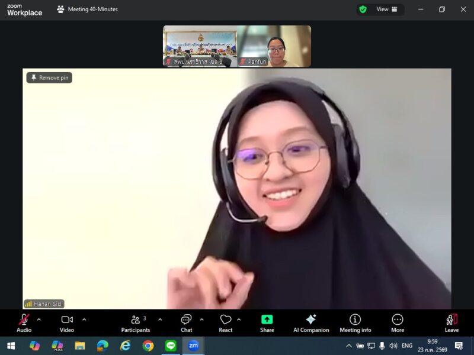Image resolution: width=474 pixels, height=355 pixels.
Task: Open the AI Companion
Action: 311,323
